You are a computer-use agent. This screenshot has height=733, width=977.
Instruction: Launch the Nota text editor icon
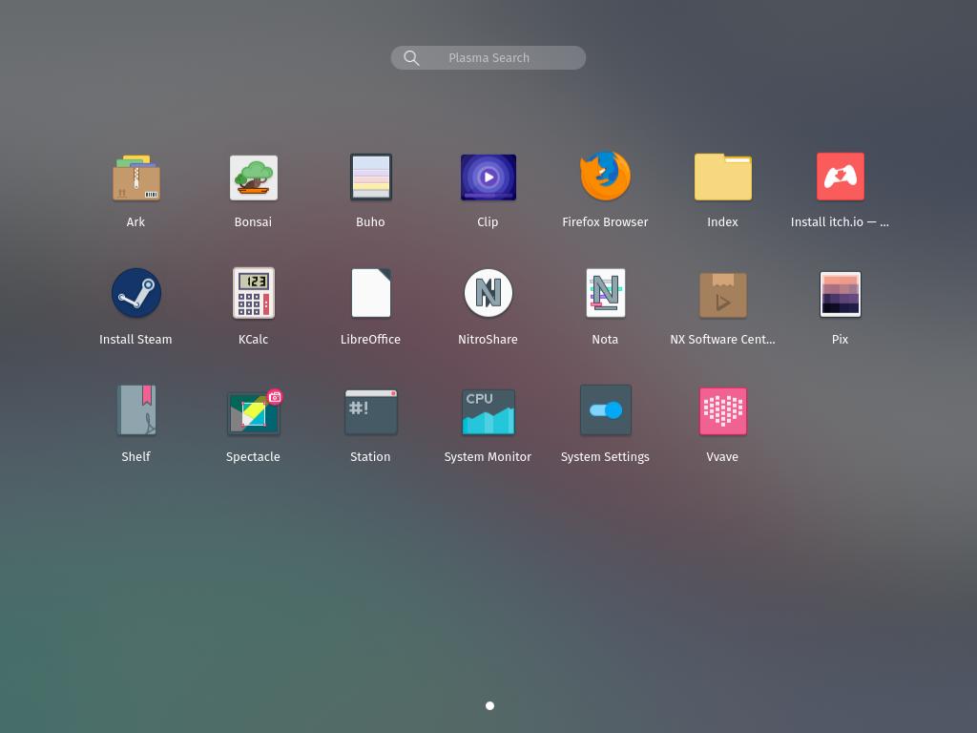tap(605, 293)
